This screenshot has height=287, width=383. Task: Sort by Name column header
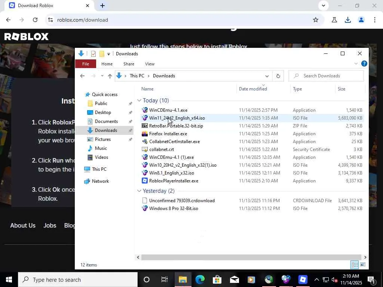(x=147, y=89)
